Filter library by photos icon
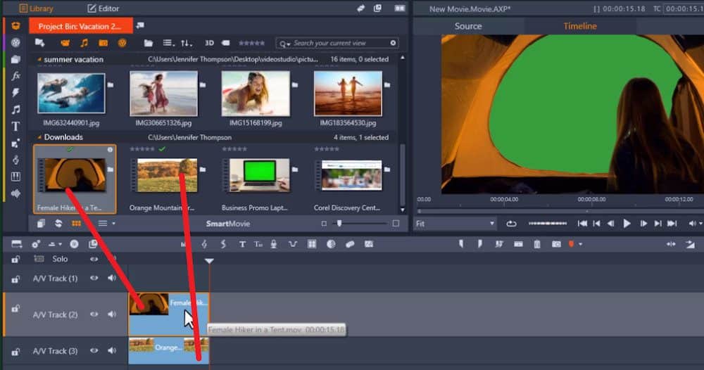704x370 pixels. (103, 43)
